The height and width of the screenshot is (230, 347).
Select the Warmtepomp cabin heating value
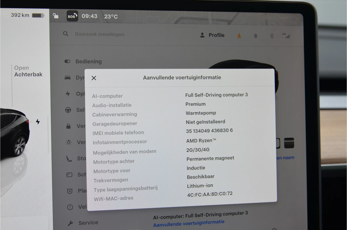click(201, 113)
